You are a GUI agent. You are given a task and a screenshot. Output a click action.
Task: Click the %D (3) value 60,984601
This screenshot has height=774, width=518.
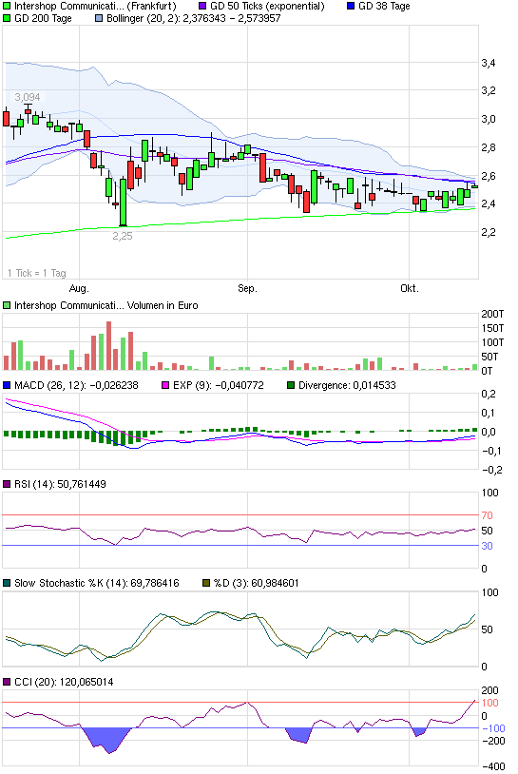pyautogui.click(x=275, y=583)
